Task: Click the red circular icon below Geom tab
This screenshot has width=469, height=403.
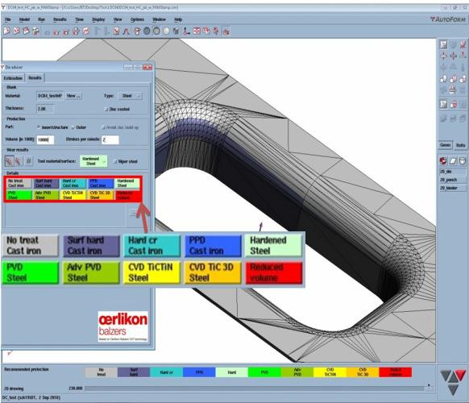Action: (443, 161)
